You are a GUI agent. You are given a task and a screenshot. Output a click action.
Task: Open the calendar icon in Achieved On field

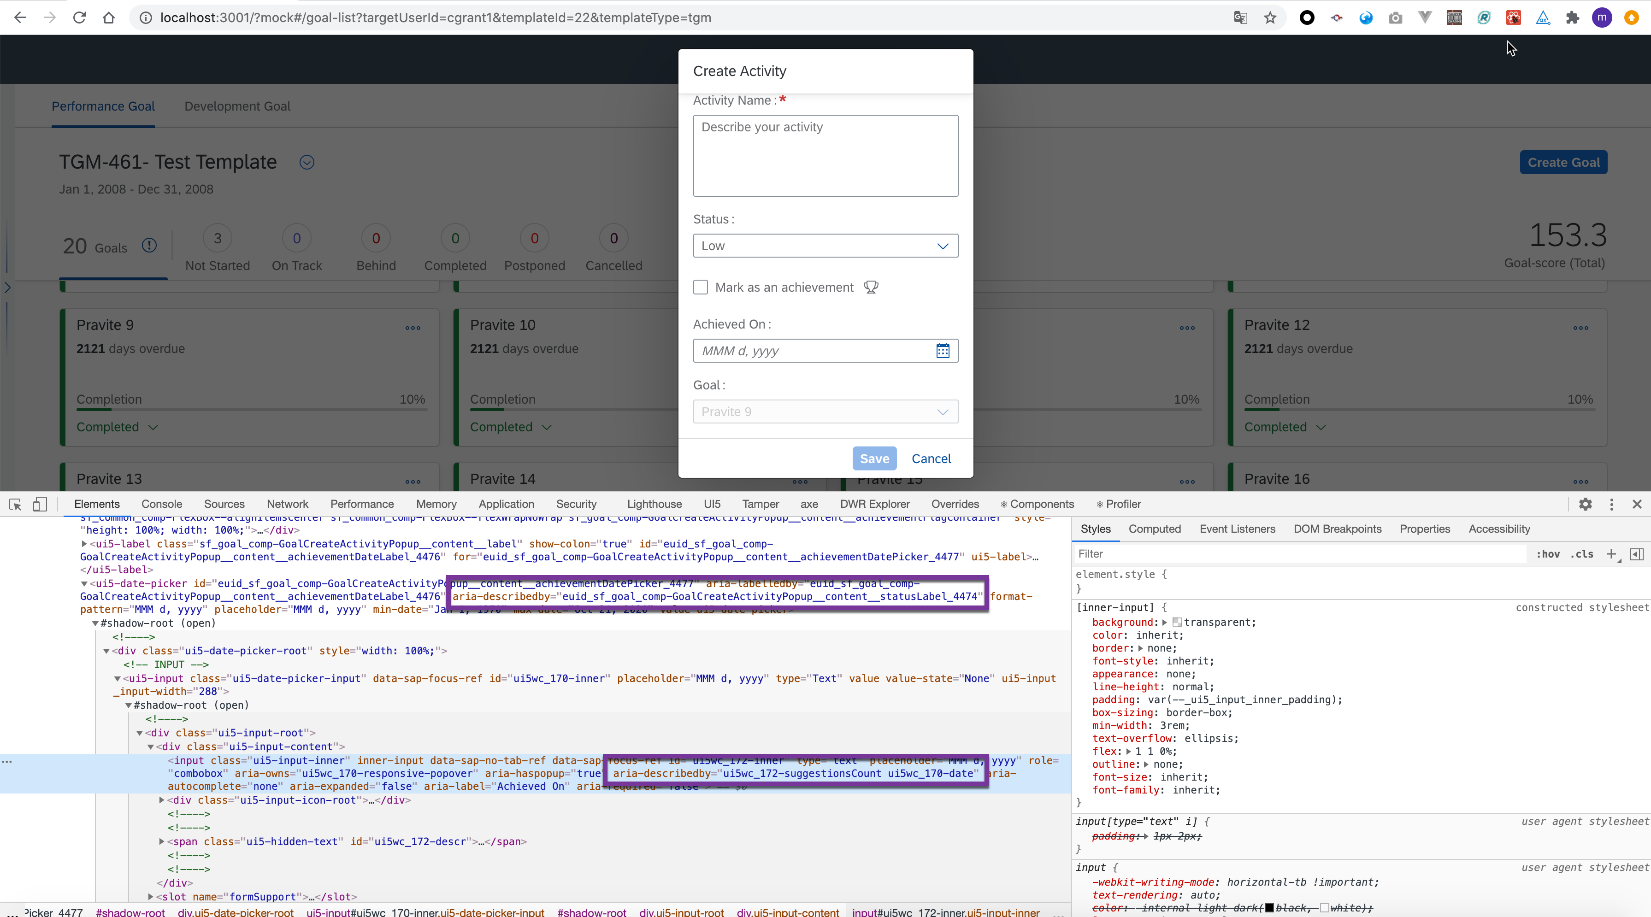coord(942,351)
